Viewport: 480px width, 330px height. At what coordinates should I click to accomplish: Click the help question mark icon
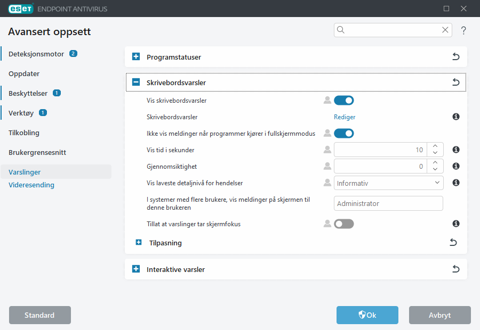coord(463,30)
